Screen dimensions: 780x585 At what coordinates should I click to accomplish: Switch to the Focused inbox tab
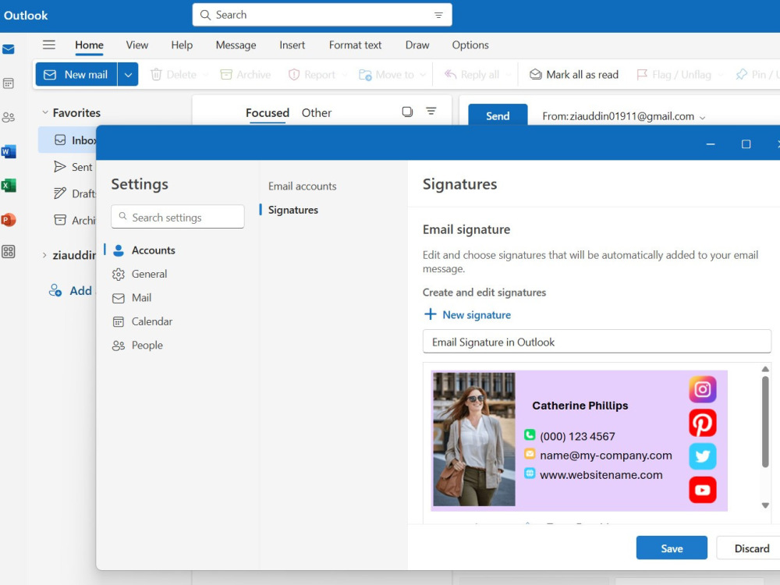click(267, 113)
